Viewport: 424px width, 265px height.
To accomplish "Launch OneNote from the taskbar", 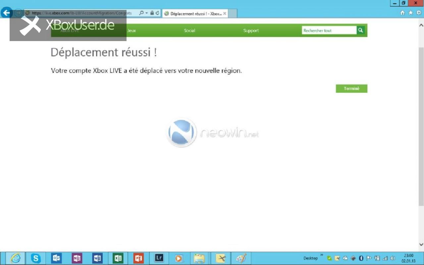I will (x=77, y=258).
